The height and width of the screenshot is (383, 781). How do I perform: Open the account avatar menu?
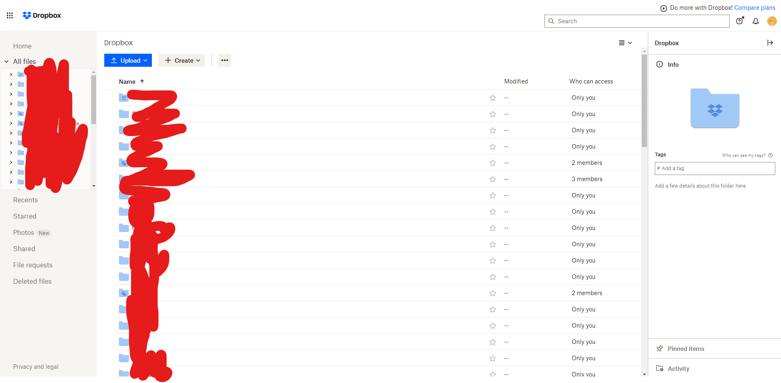[x=772, y=21]
